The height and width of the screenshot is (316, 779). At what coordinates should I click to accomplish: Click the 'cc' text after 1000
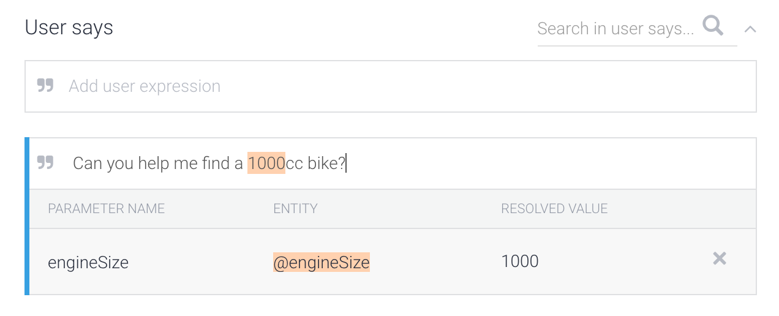[x=295, y=164]
